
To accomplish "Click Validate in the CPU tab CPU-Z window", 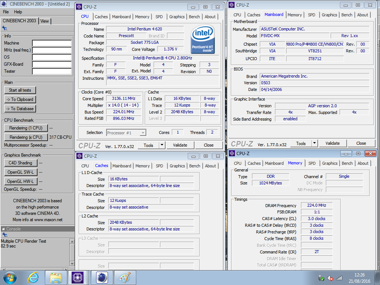I will 180,145.
